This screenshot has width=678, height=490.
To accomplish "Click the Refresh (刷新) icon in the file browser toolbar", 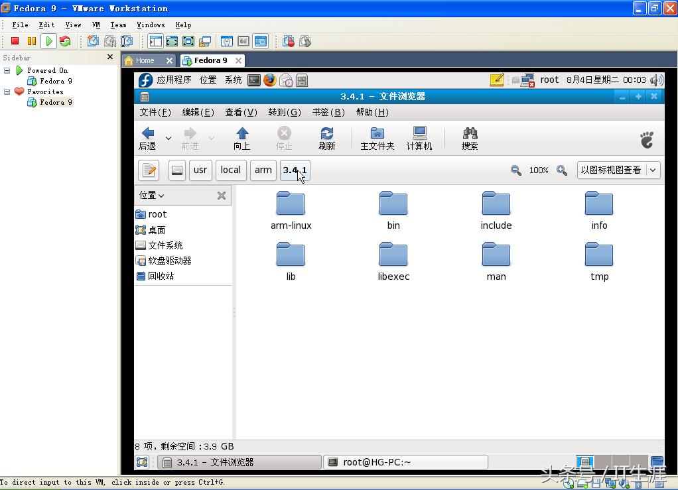I will coord(326,137).
